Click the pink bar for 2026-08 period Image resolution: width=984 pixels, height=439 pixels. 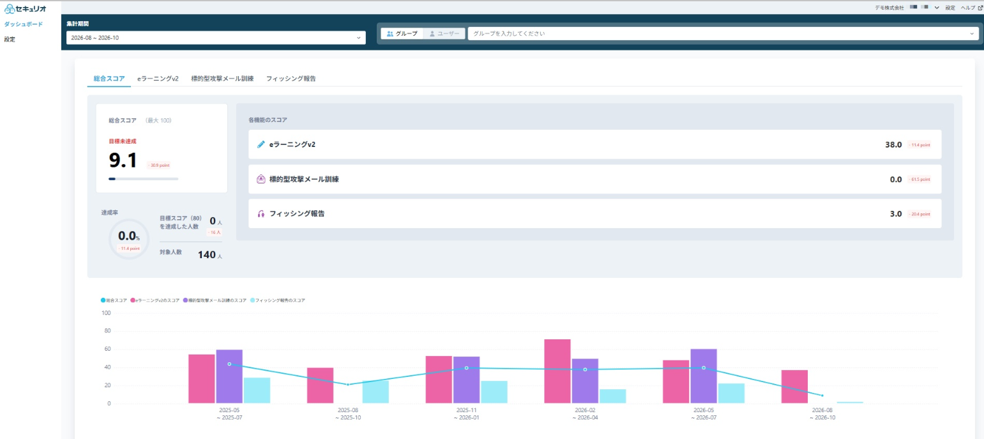point(794,387)
